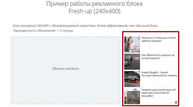193x107 pixels.
Task: Open the wet road car thumbnail
Action: [132, 62]
